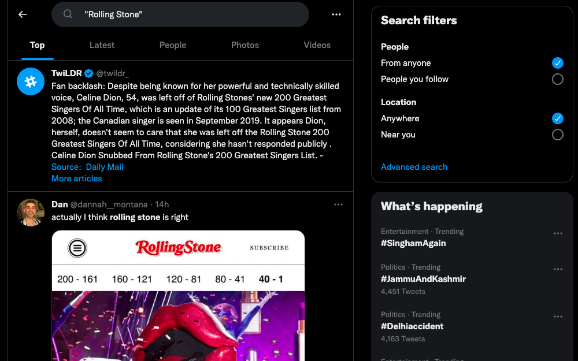
Task: Open search options three-dot menu
Action: [336, 14]
